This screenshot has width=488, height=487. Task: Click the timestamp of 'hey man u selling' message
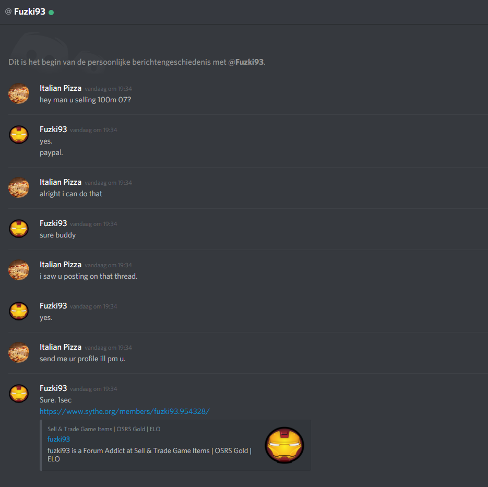pyautogui.click(x=109, y=89)
